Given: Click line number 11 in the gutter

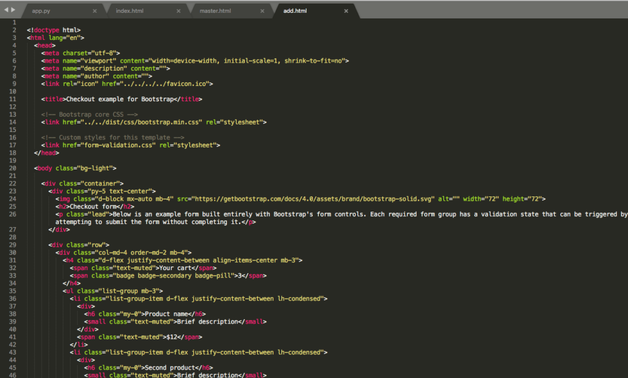Looking at the screenshot, I should [x=13, y=99].
